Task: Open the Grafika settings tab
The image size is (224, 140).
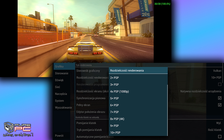Action: point(64,66)
